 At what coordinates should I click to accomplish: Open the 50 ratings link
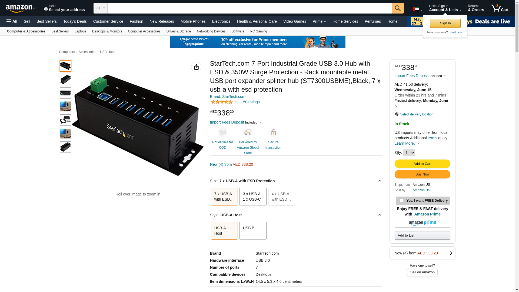coord(251,102)
